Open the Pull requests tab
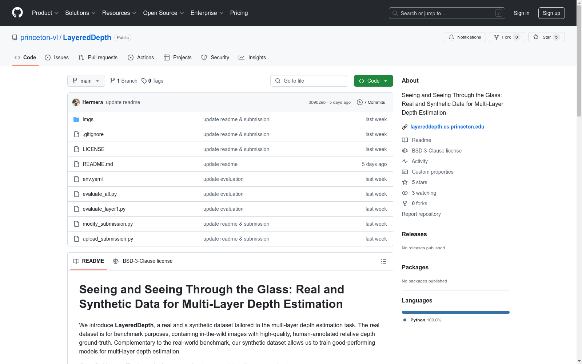This screenshot has width=582, height=364. (98, 58)
